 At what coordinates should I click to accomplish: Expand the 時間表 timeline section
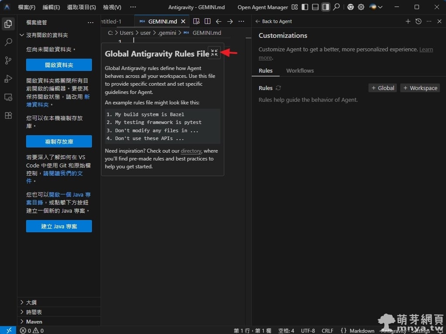tap(34, 312)
